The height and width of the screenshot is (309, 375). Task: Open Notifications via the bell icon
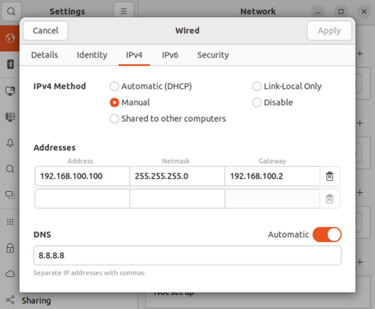point(10,143)
